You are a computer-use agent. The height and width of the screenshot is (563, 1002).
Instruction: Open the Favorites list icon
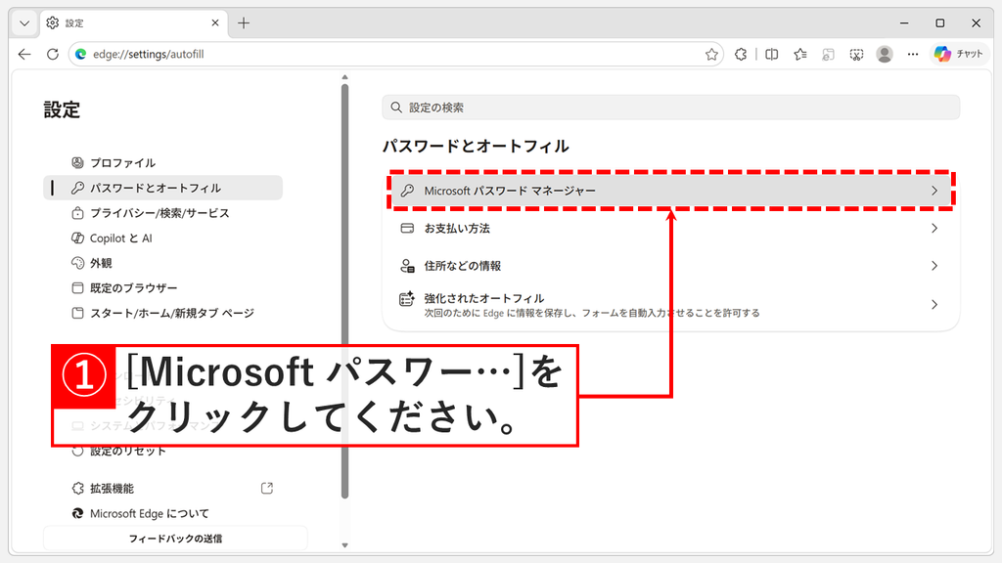pyautogui.click(x=800, y=55)
